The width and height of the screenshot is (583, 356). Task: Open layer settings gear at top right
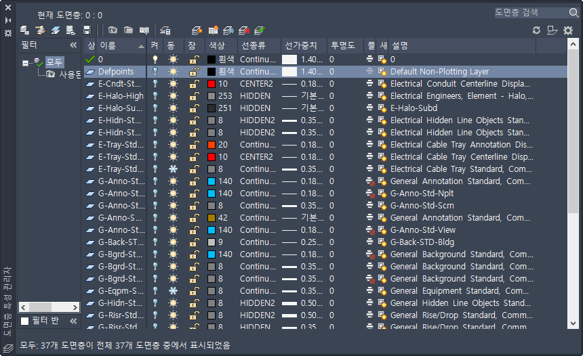[x=568, y=30]
